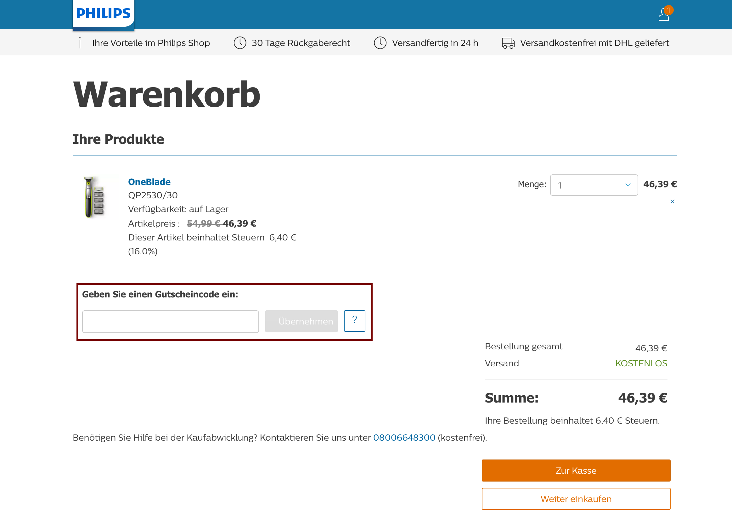Viewport: 732px width, 530px height.
Task: Click the model number QP2530/30
Action: point(153,195)
